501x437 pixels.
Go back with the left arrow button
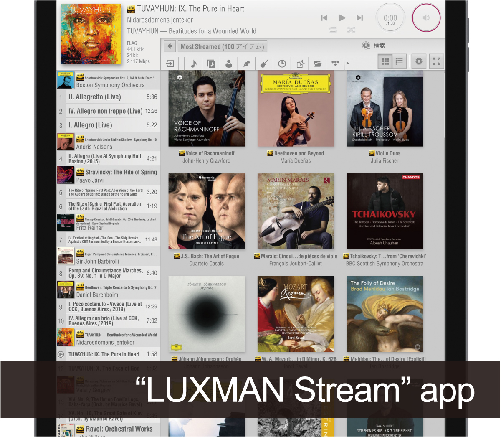(170, 46)
